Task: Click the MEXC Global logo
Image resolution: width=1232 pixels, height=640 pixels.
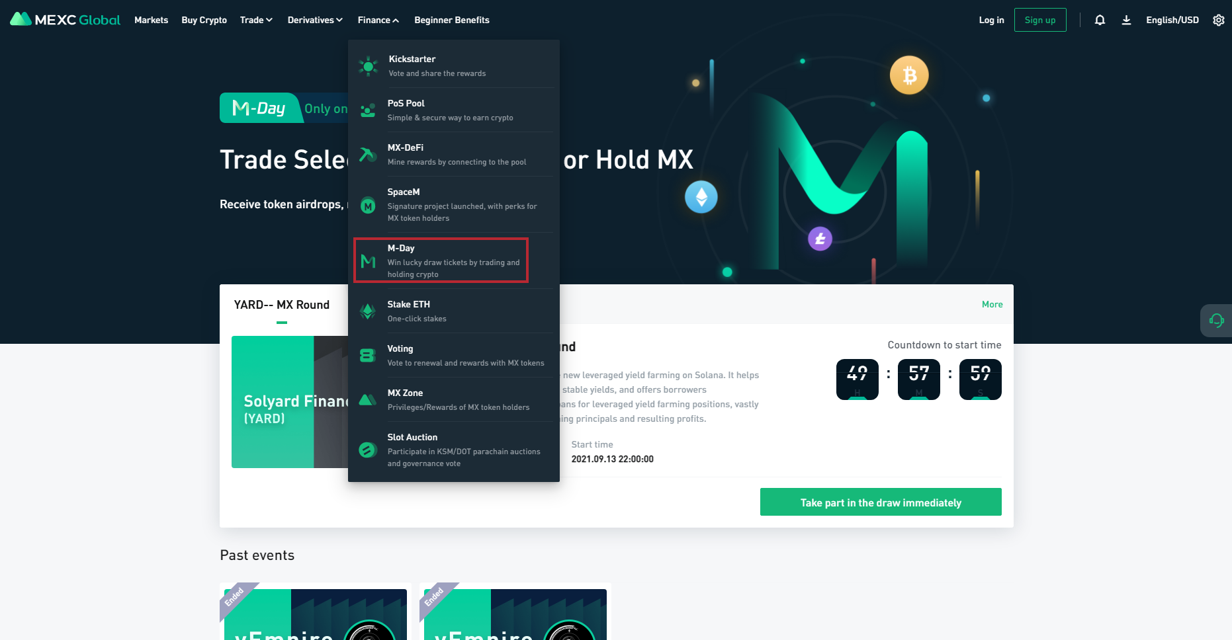Action: tap(65, 20)
